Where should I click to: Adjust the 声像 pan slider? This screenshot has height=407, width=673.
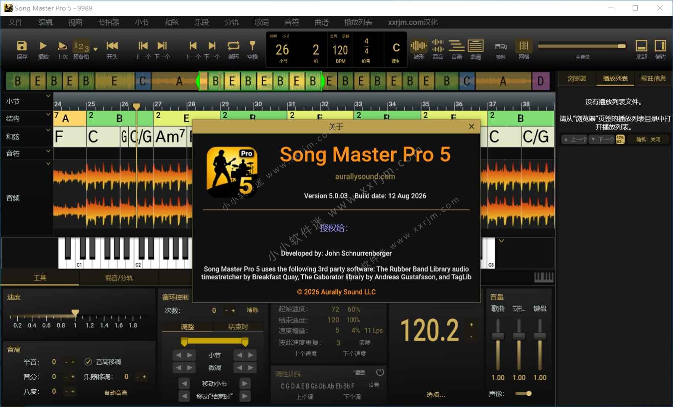pos(523,394)
